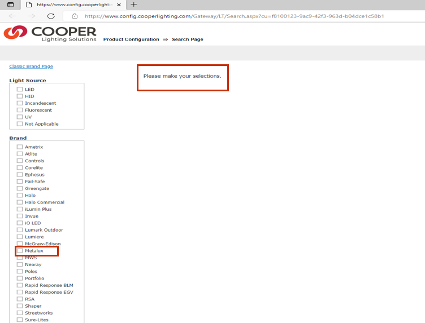
Task: Select the Corelite brand checkbox
Action: click(x=20, y=167)
